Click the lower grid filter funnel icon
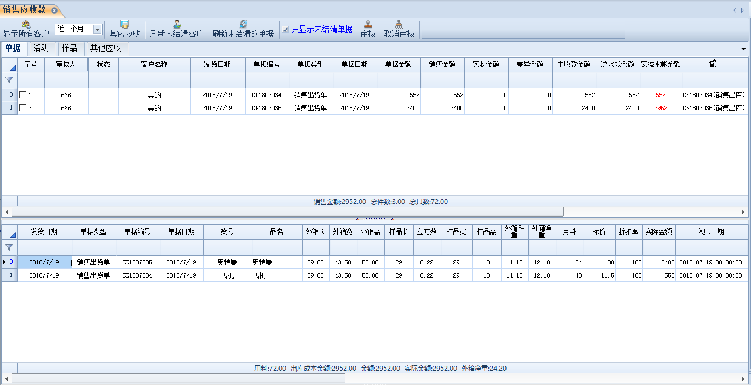The width and height of the screenshot is (751, 385). coord(9,247)
